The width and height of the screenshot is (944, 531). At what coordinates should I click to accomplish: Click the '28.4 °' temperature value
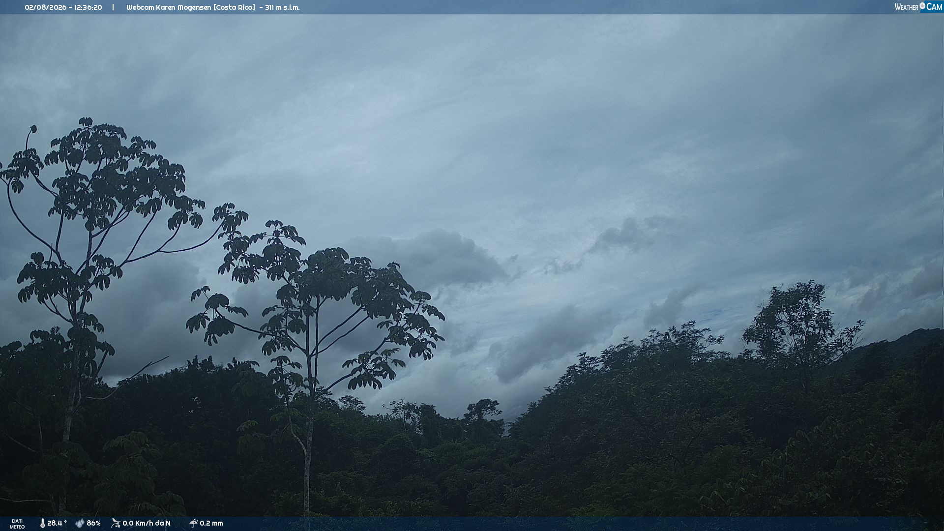pyautogui.click(x=57, y=523)
